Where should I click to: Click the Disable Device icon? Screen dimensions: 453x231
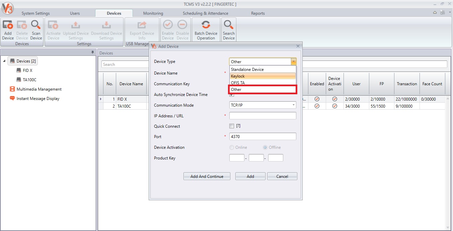pos(182,30)
